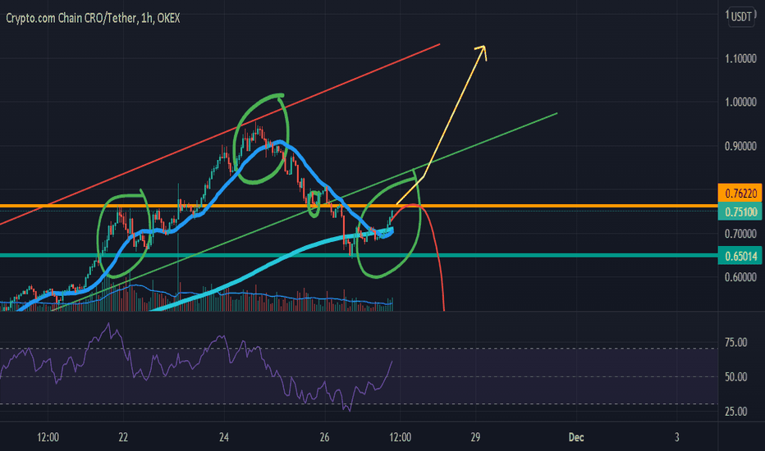This screenshot has width=765, height=451.
Task: Select the green 0.75100 current price label
Action: tap(740, 212)
